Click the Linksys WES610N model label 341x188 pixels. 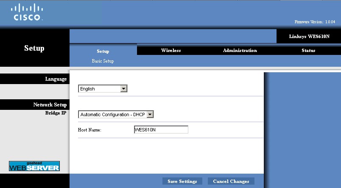coord(309,36)
